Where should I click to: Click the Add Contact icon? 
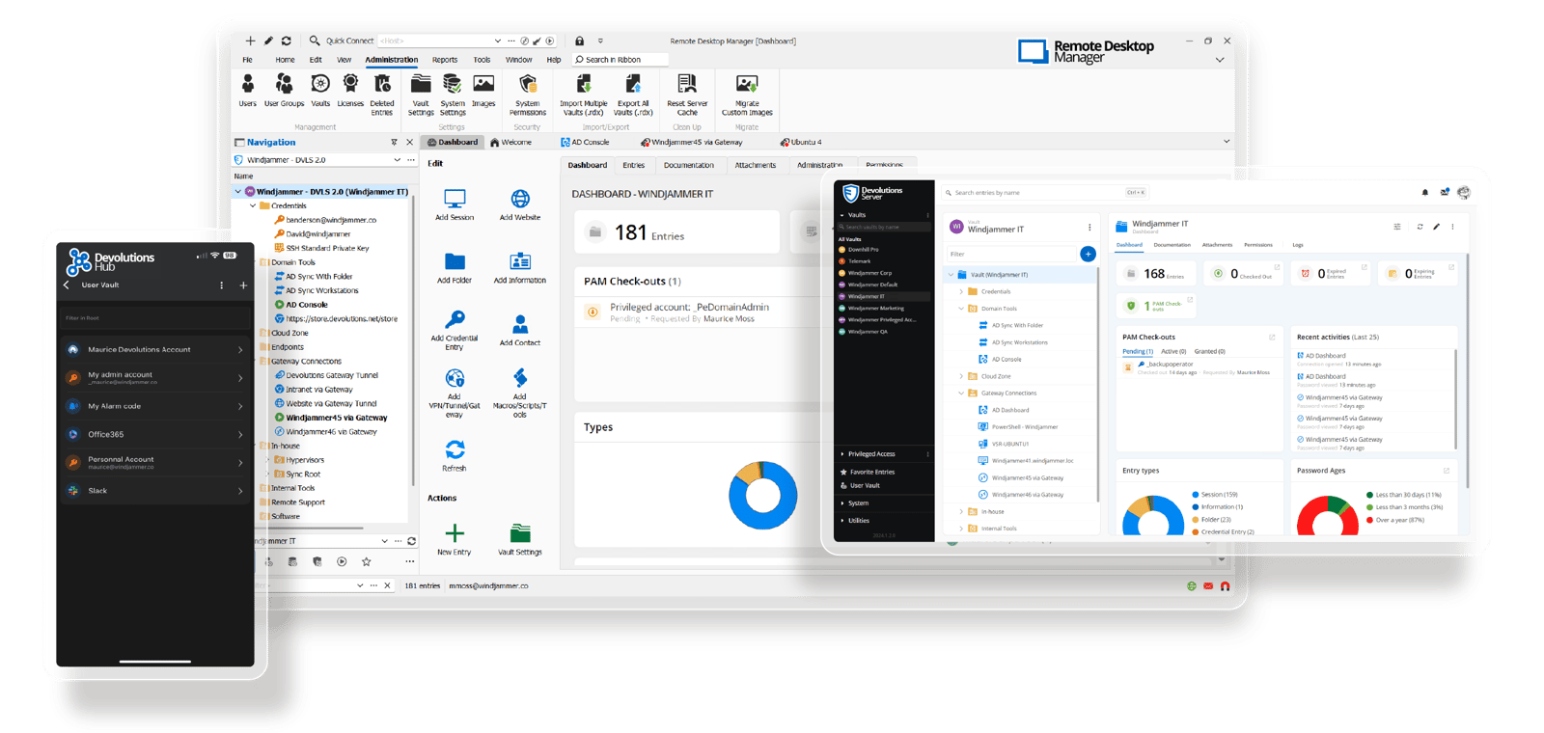tap(520, 324)
